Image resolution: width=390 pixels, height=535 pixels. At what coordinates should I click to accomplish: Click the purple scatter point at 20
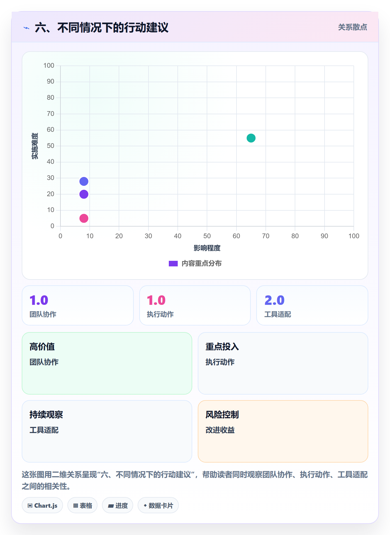(x=84, y=194)
